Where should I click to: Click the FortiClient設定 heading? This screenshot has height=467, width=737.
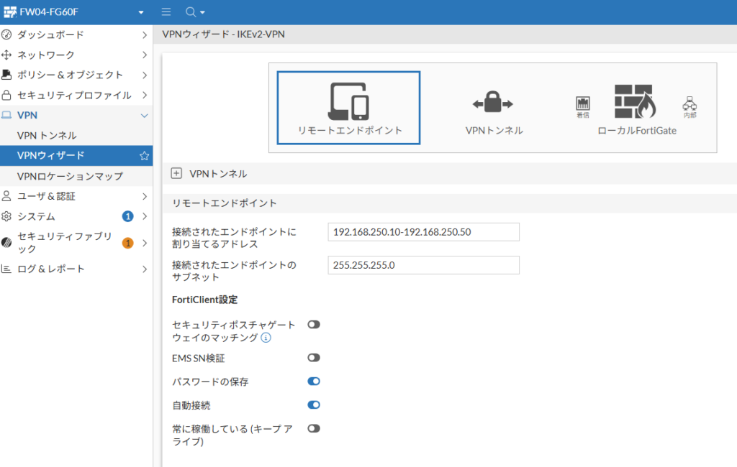tap(205, 300)
